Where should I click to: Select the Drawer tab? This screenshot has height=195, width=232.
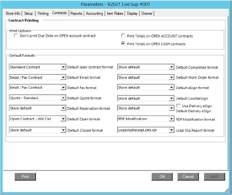pos(147,14)
